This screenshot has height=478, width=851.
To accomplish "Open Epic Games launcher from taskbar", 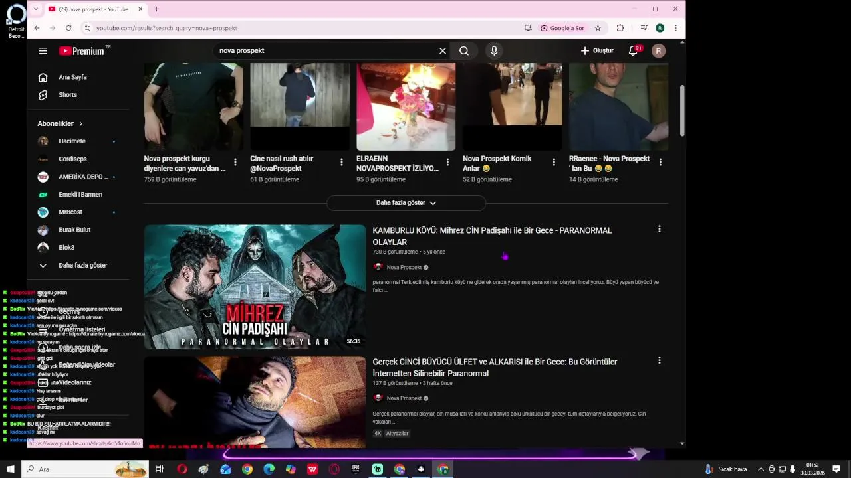I will [x=356, y=469].
